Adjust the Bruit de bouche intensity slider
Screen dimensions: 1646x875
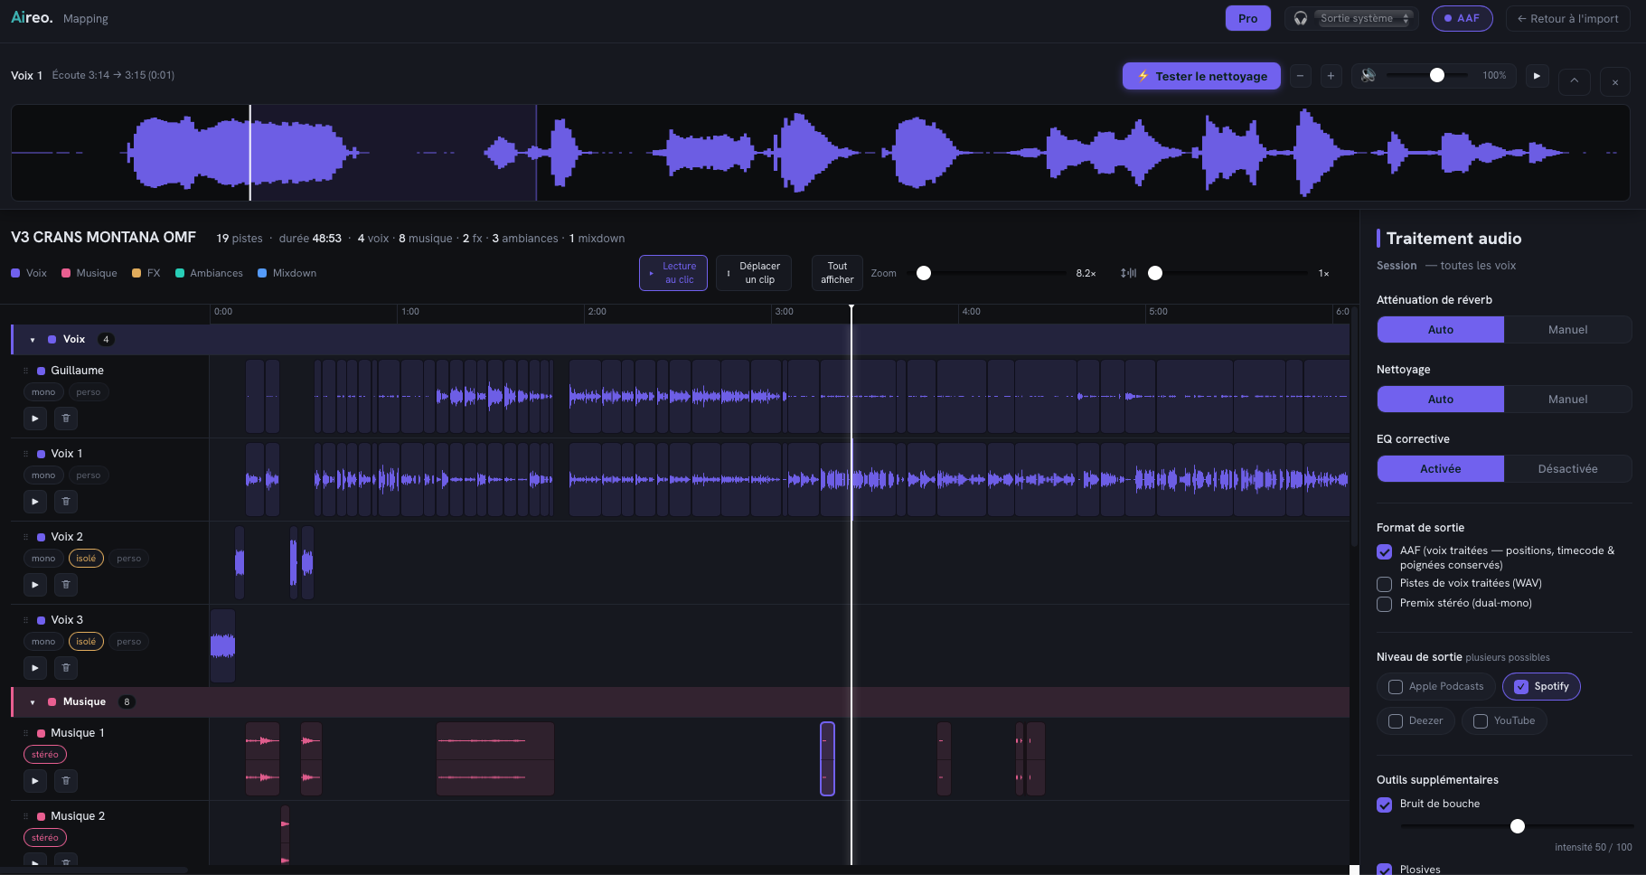click(1517, 826)
